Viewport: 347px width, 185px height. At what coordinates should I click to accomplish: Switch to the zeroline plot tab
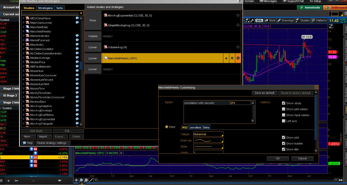195,127
